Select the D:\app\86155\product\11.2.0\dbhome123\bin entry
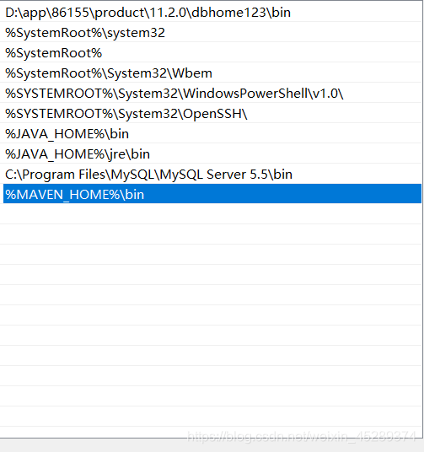Screen dimensions: 424x452 [x=212, y=13]
